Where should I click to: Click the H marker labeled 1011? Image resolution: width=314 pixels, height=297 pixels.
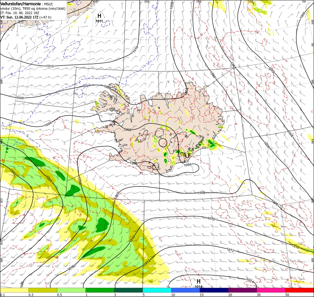[x=99, y=16]
